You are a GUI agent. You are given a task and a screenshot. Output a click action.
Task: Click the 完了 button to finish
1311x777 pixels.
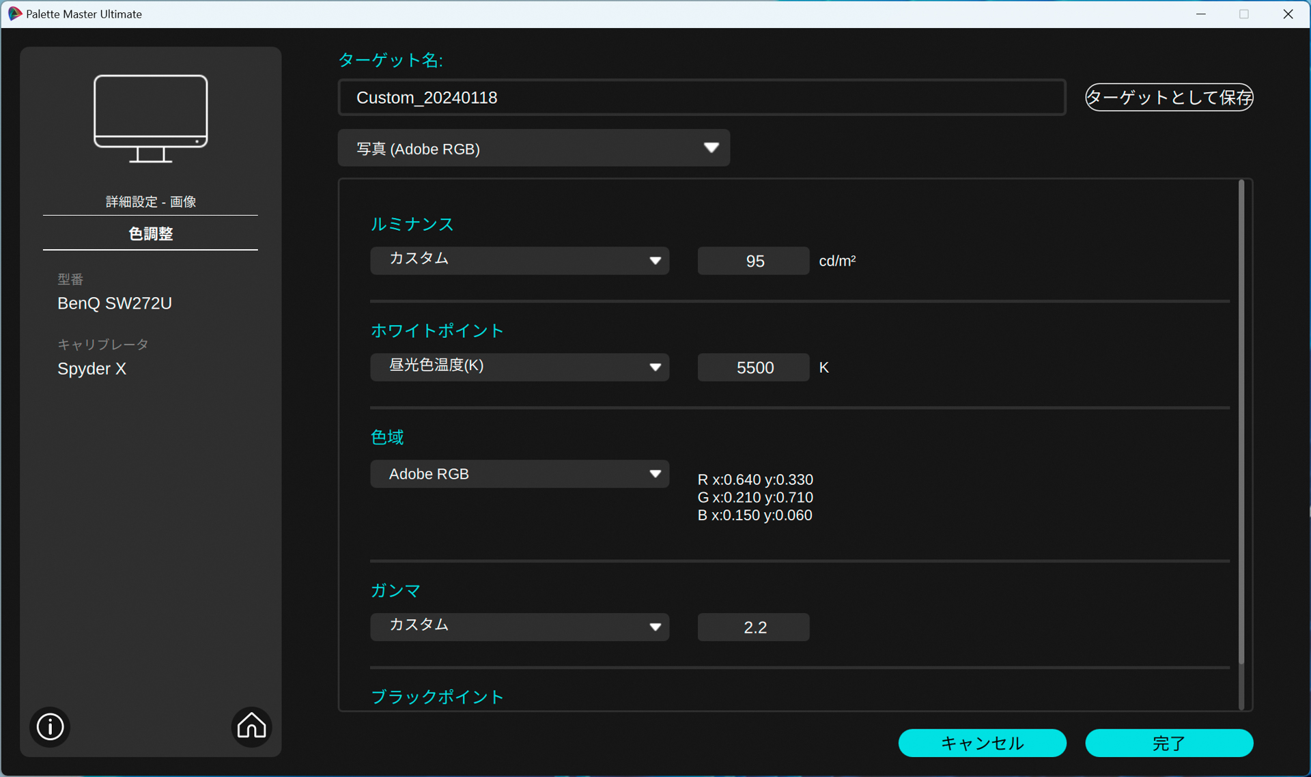(1169, 743)
